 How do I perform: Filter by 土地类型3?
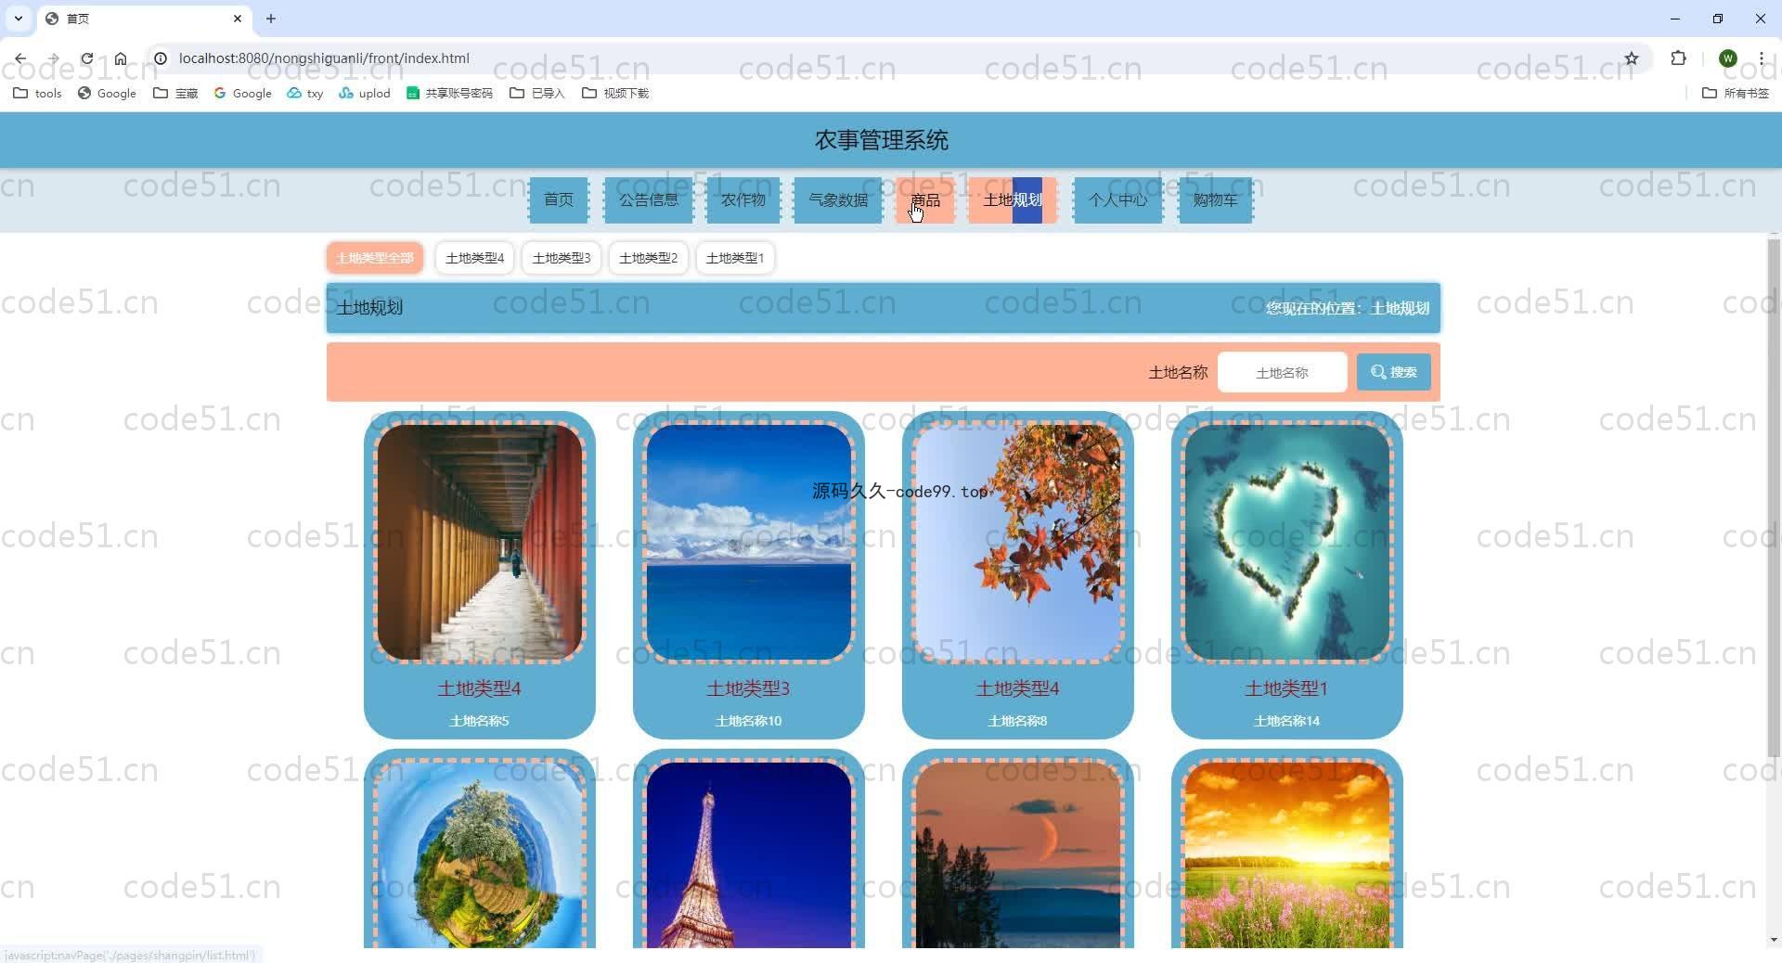coord(562,258)
